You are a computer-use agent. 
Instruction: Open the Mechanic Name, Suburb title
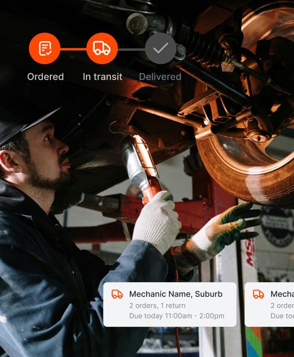tap(176, 294)
